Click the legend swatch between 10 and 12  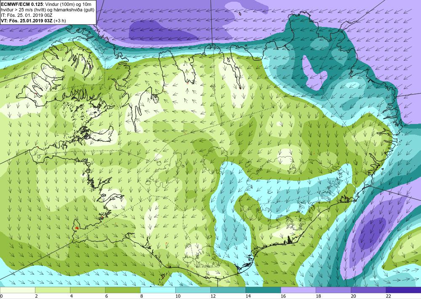coord(193,290)
